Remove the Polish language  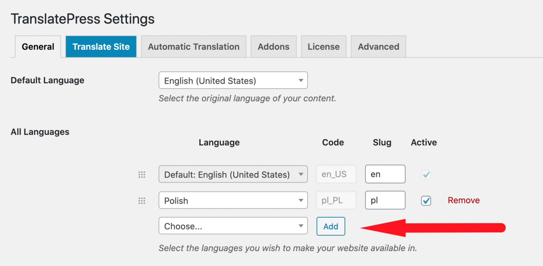click(x=463, y=200)
